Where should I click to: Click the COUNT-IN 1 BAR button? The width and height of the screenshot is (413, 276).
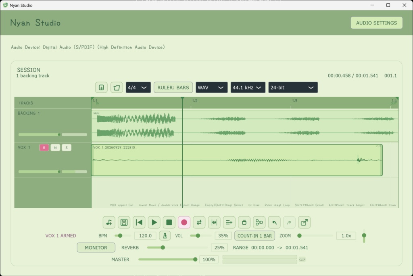coord(255,236)
